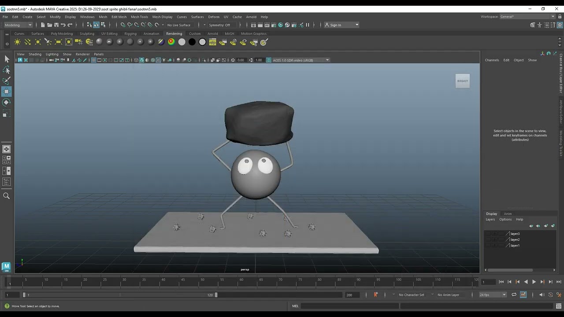Go to end of playback range
Viewport: 564px width, 317px height.
pos(559,282)
